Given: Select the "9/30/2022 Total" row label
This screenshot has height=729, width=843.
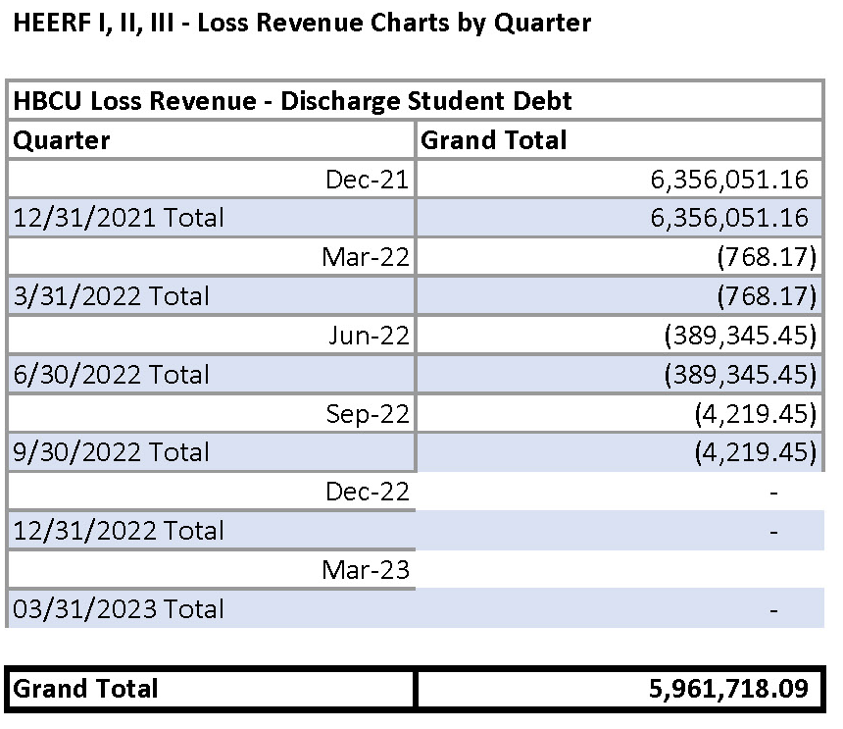Looking at the screenshot, I should pyautogui.click(x=112, y=452).
